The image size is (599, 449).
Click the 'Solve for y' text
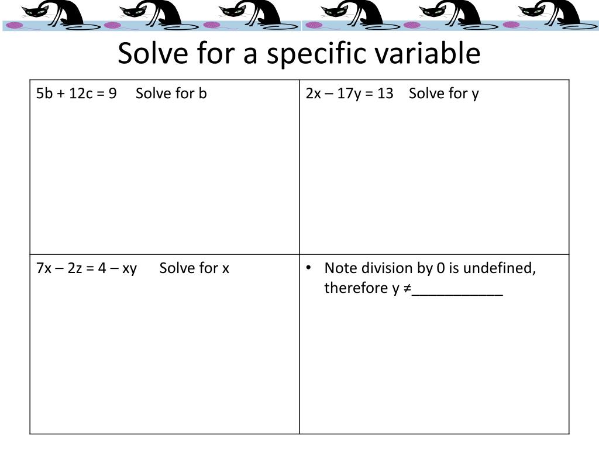pos(444,94)
